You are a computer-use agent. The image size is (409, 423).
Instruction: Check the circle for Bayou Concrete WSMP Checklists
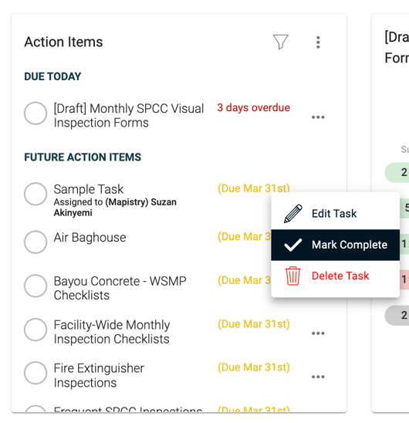pos(35,286)
